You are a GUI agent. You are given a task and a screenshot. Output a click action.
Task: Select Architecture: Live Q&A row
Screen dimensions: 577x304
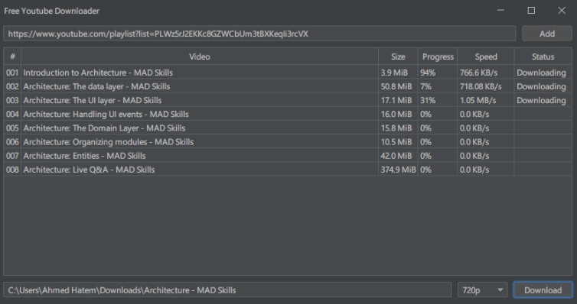pos(288,170)
